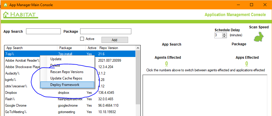Increase Schedule Delay with up arrow
This screenshot has height=116, width=272.
(224, 34)
